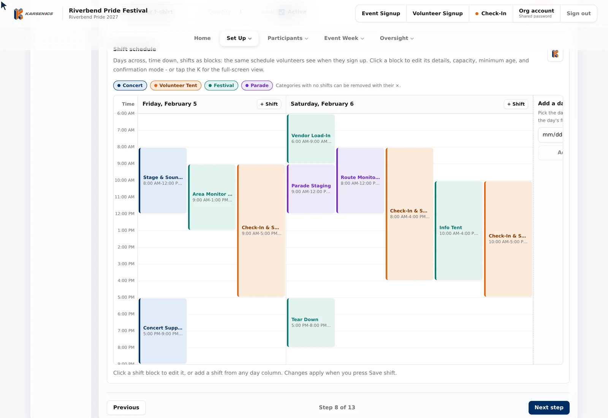Click the Saturday, February 6 column header
Viewport: 608px width, 418px height.
pyautogui.click(x=322, y=104)
